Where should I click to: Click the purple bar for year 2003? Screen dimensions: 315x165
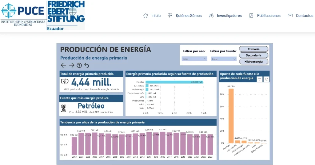coord(74,146)
